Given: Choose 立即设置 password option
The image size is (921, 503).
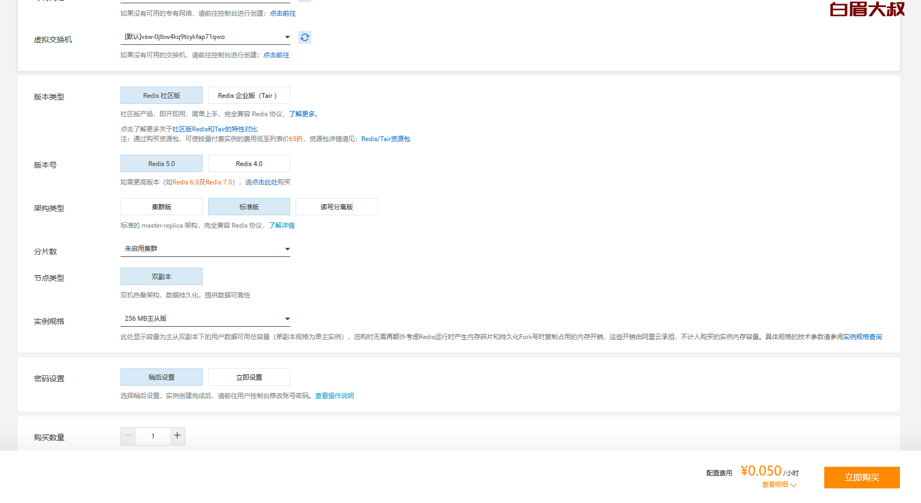Looking at the screenshot, I should [249, 377].
